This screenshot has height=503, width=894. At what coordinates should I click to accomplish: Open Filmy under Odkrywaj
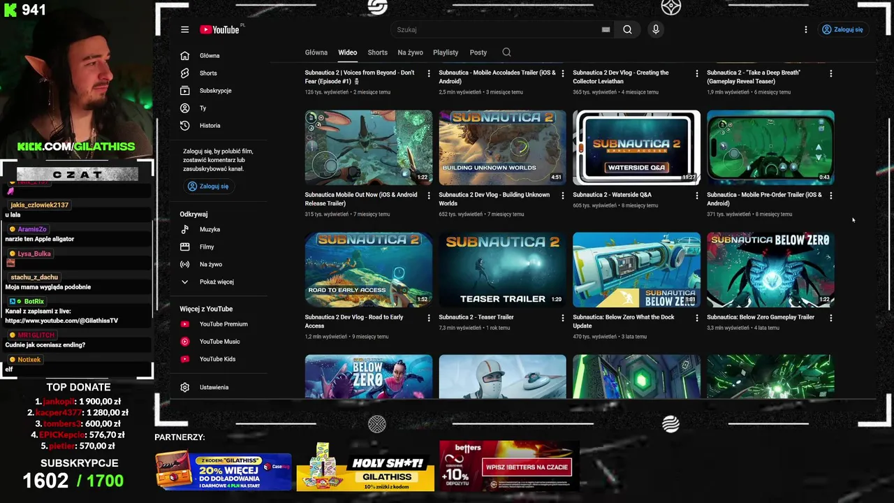point(207,247)
